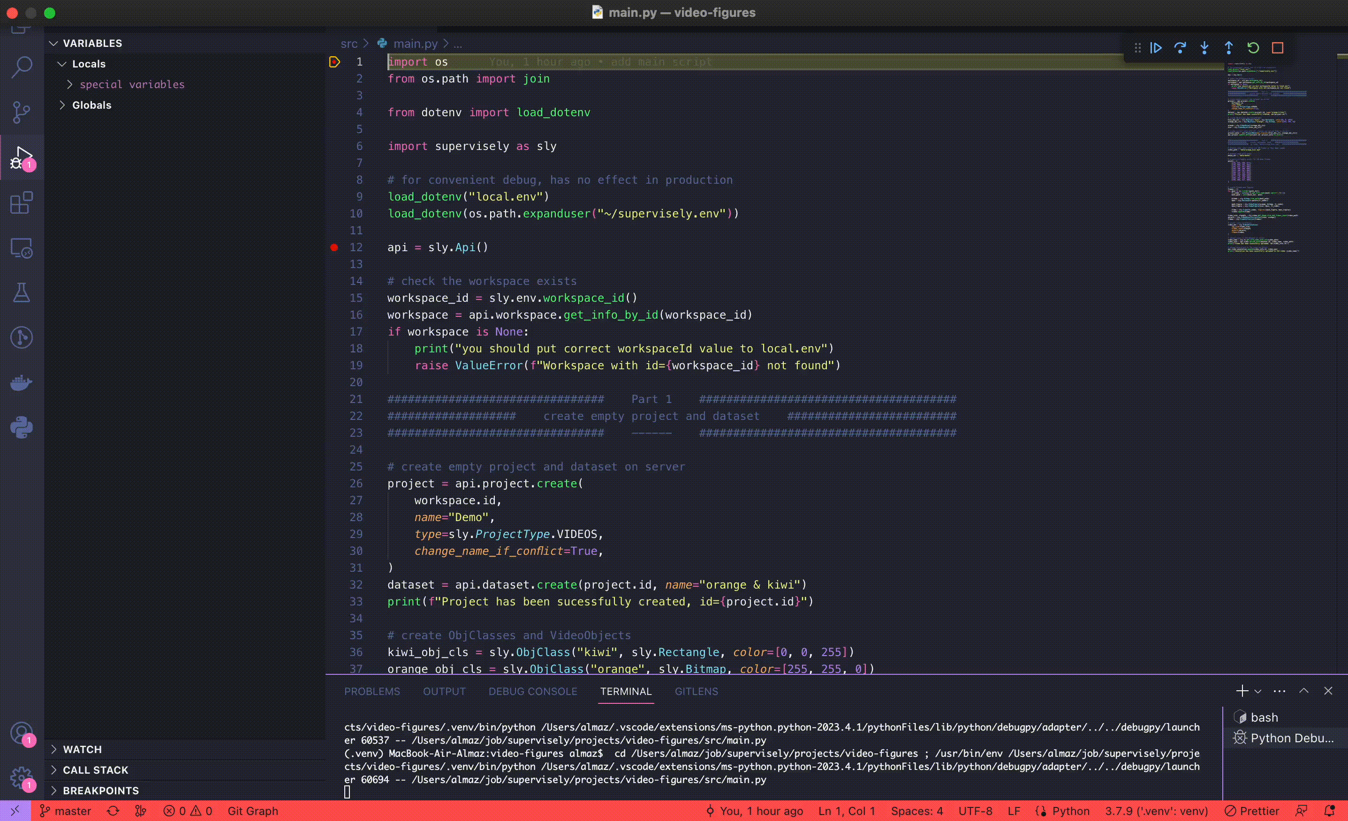The height and width of the screenshot is (821, 1348).
Task: Switch to the DEBUG CONSOLE tab
Action: 532,692
